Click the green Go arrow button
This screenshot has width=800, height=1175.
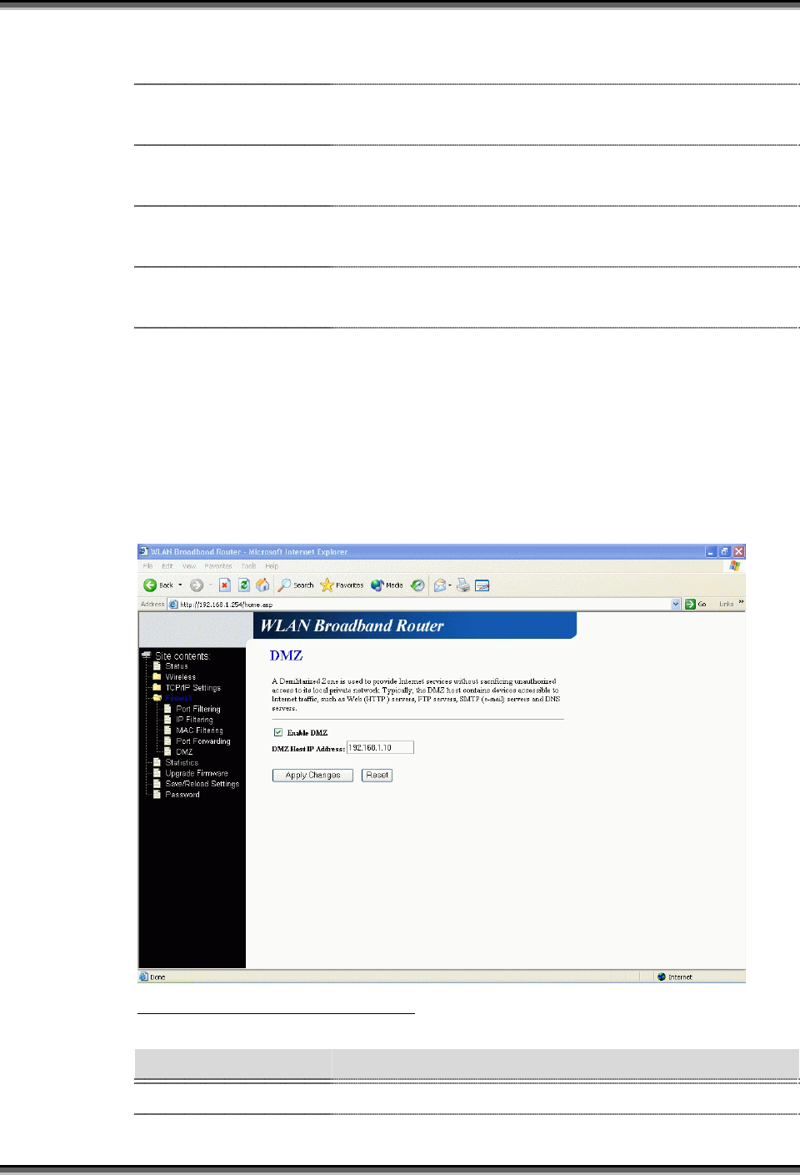(690, 604)
